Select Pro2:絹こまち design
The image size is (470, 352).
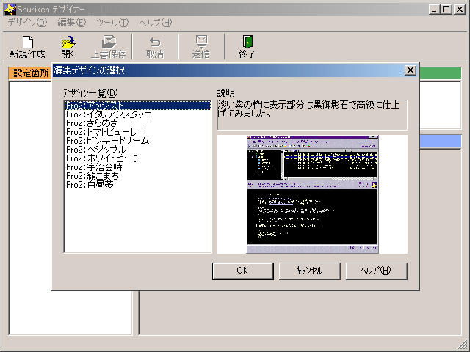pos(137,176)
